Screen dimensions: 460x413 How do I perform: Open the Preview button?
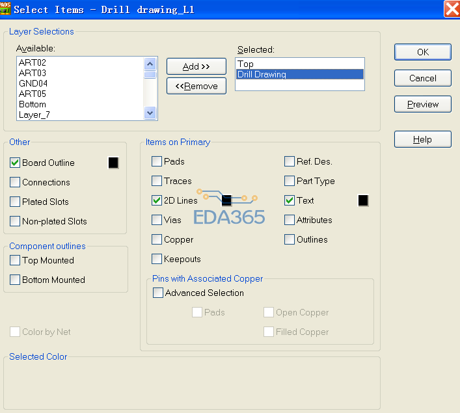(x=423, y=104)
